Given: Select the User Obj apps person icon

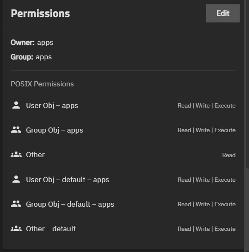Looking at the screenshot, I should click(x=16, y=105).
